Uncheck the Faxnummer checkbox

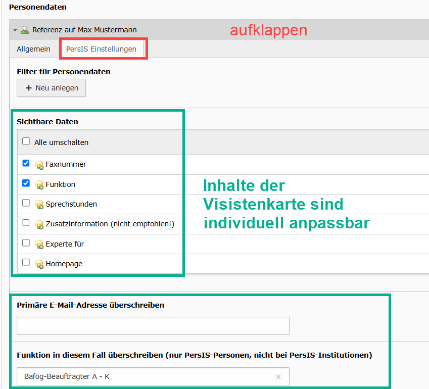[x=26, y=164]
